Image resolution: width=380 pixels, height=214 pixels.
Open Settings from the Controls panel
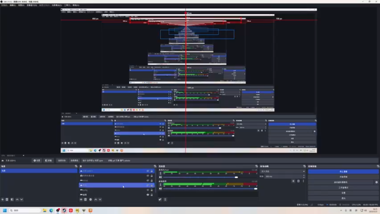pos(343,193)
